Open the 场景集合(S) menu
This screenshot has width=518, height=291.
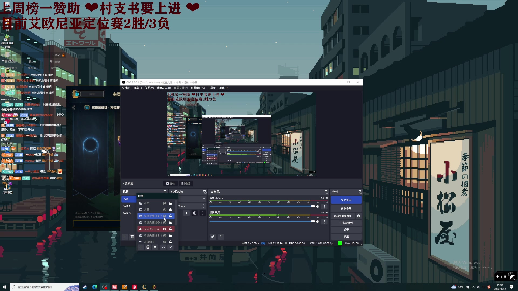pos(198,88)
